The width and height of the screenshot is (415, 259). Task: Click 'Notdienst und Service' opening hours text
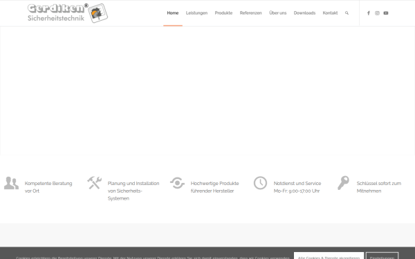pyautogui.click(x=297, y=187)
